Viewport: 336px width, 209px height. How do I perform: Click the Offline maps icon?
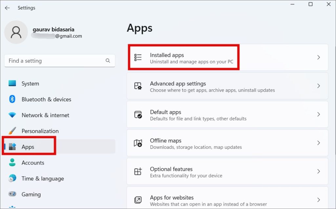[138, 143]
